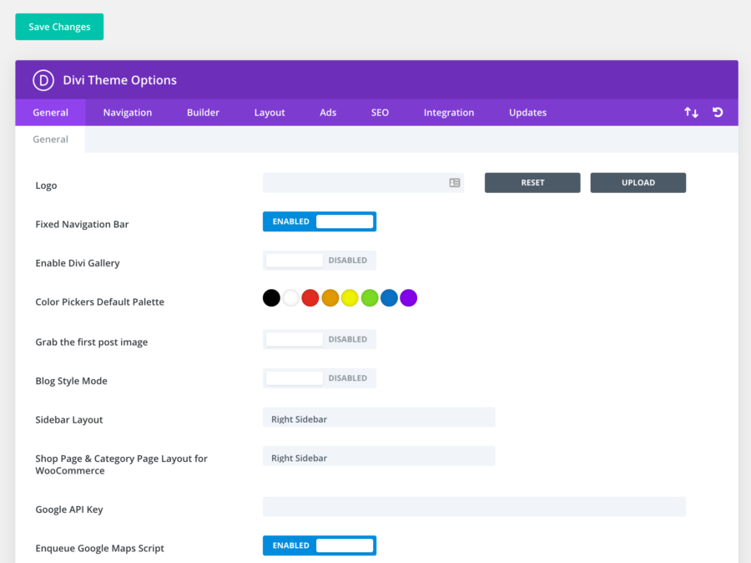
Task: Pick the green palette color swatch
Action: click(x=370, y=298)
